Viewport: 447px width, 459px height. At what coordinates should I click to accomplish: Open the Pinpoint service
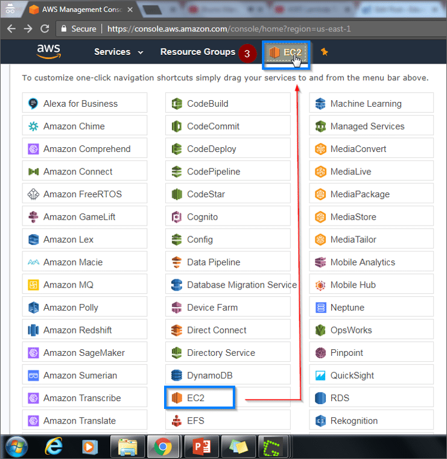[x=371, y=353]
